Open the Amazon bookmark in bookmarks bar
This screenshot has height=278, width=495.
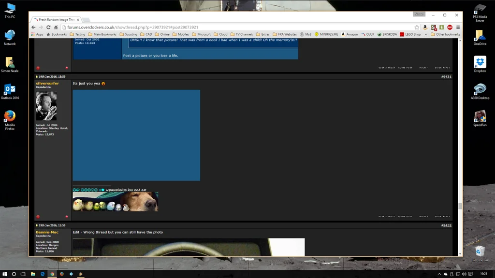(349, 34)
